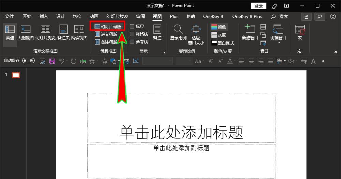Screen dimensions: 341x179
Task: Click the 单击此处添加副标题 subtitle placeholder
Action: coord(181,161)
